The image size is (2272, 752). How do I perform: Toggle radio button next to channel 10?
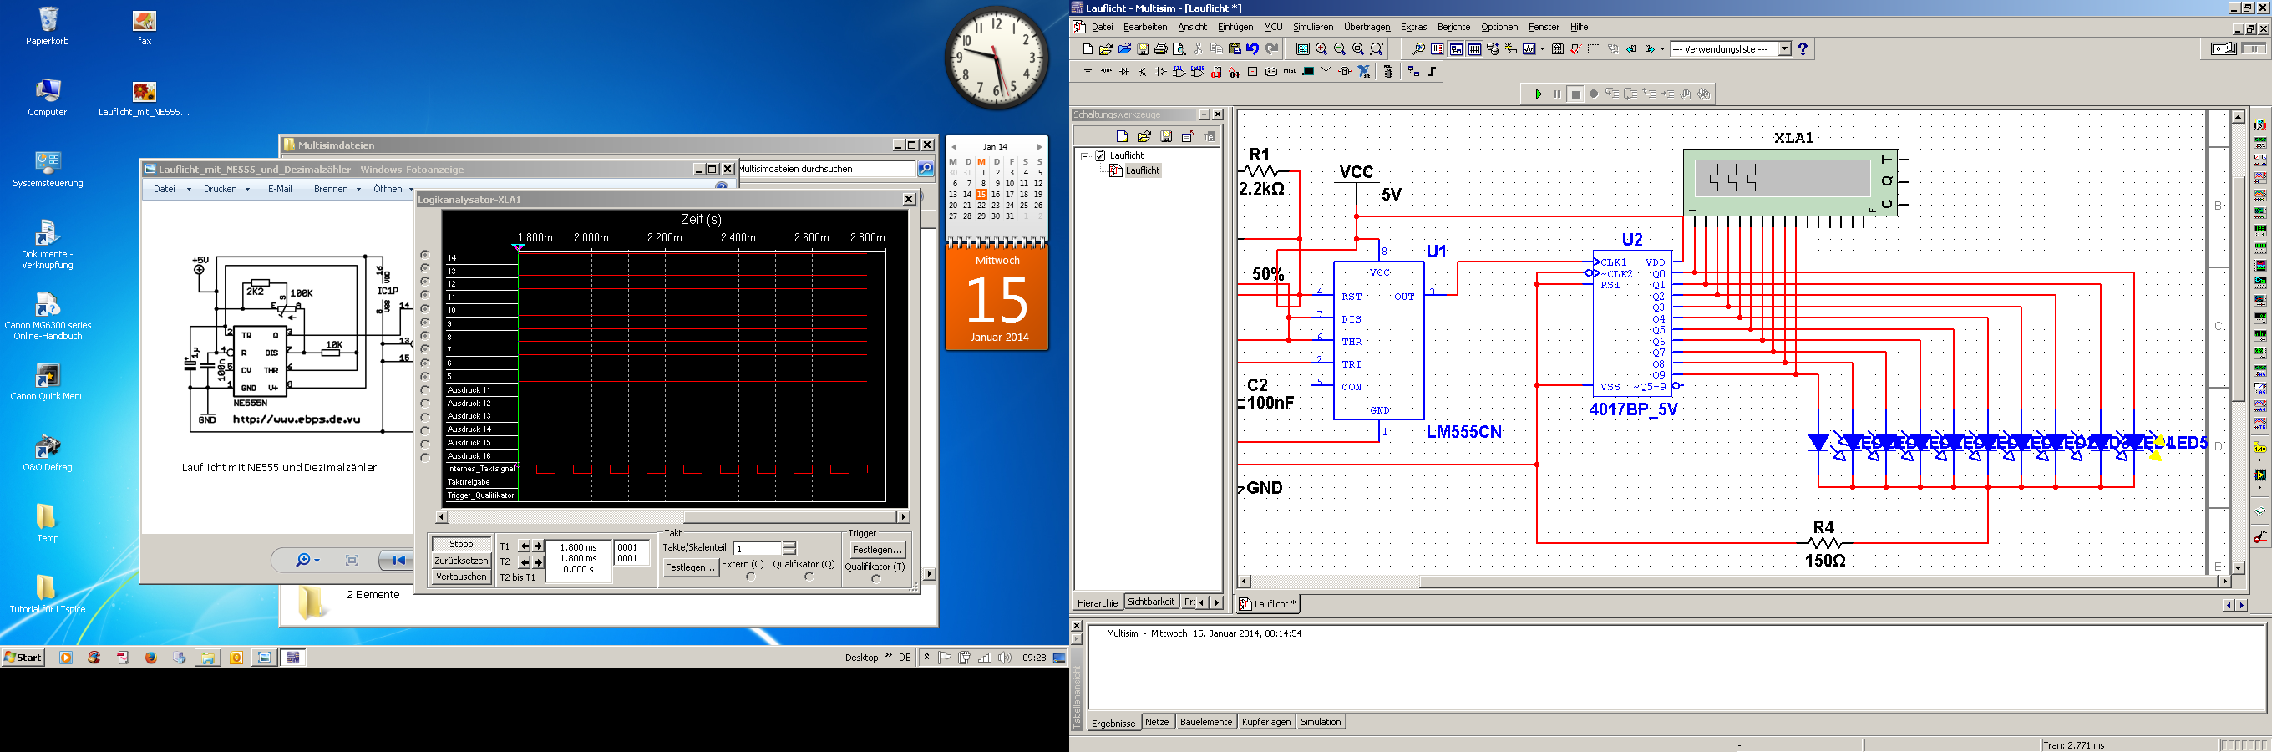425,309
